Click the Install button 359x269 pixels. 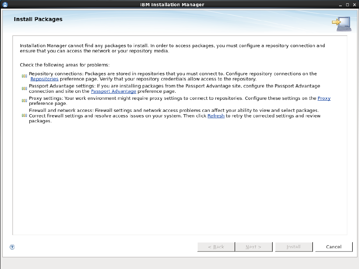click(x=294, y=247)
